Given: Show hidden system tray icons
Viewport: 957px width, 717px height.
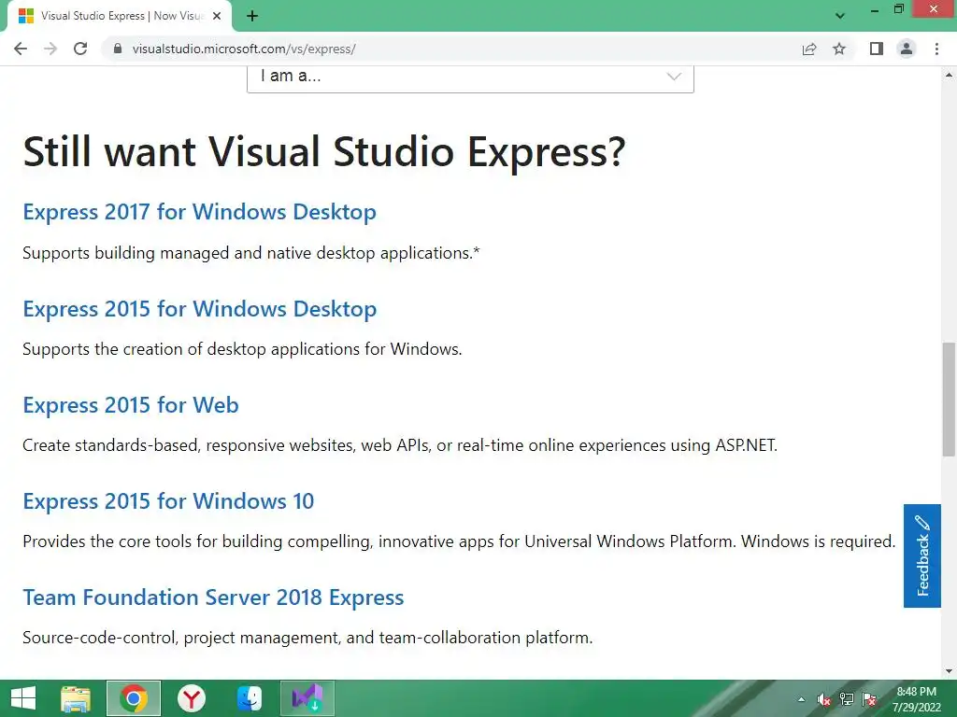Looking at the screenshot, I should [x=801, y=699].
